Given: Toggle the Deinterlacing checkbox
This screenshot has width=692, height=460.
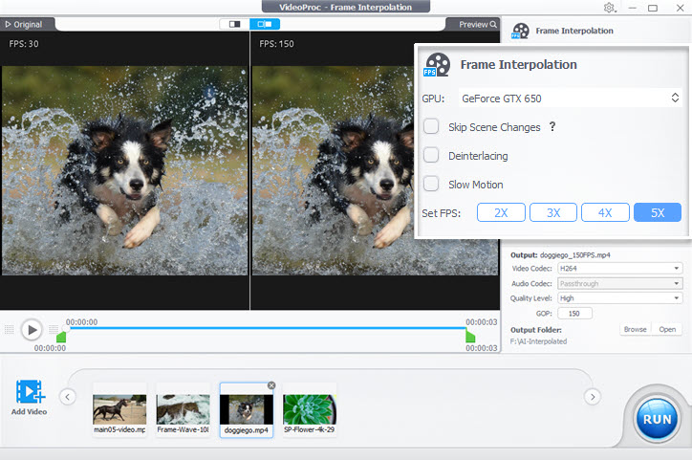Looking at the screenshot, I should coord(432,156).
